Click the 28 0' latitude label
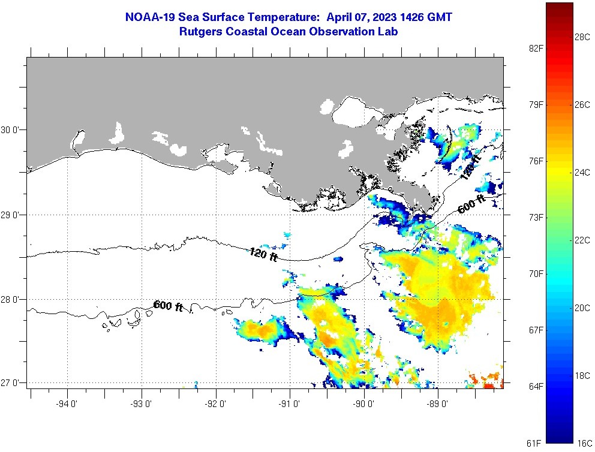The height and width of the screenshot is (452, 595). click(8, 300)
